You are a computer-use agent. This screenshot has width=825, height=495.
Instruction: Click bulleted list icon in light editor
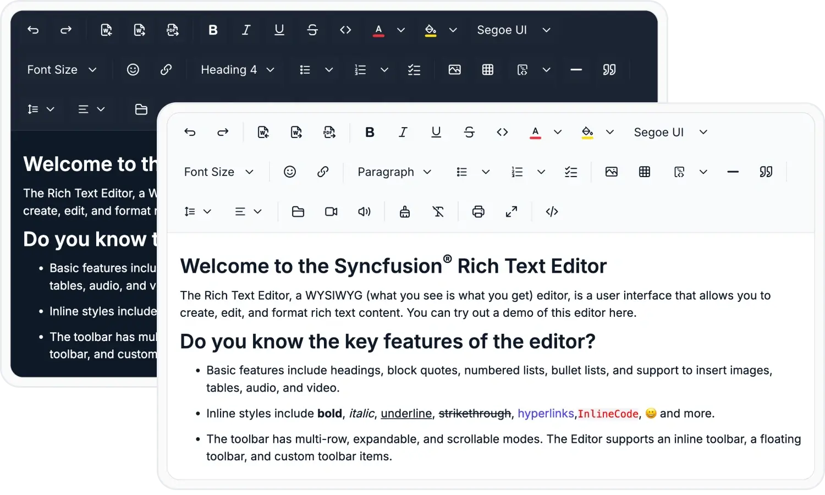coord(462,172)
